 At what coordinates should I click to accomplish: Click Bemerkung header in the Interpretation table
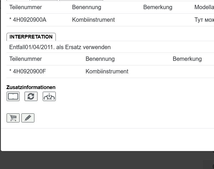(187, 59)
